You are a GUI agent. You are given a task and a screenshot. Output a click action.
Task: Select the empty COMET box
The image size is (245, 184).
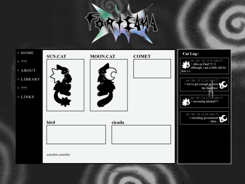(152, 69)
